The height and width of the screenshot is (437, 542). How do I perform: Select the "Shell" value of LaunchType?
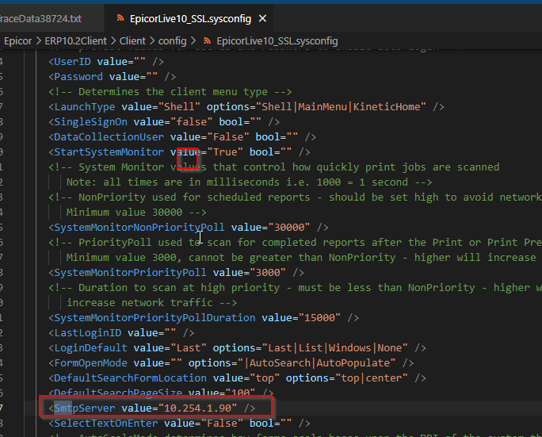coord(179,107)
